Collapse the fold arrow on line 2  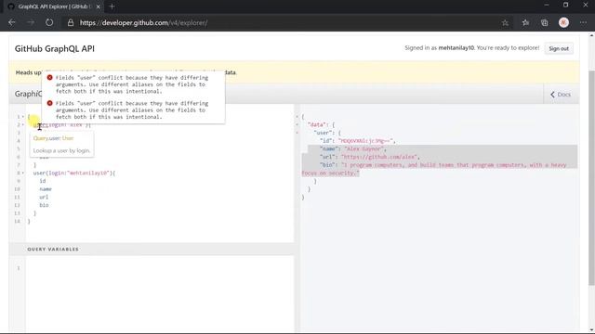tap(23, 124)
